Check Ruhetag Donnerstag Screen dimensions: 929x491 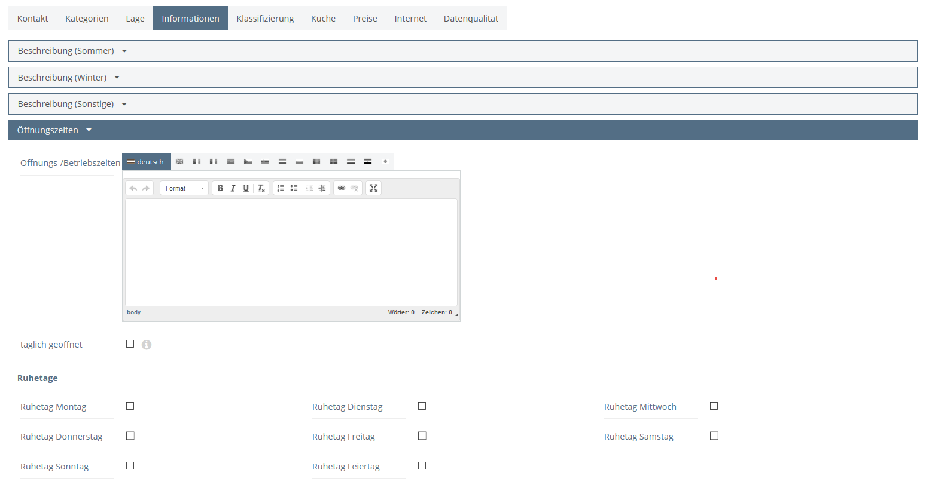pyautogui.click(x=130, y=436)
